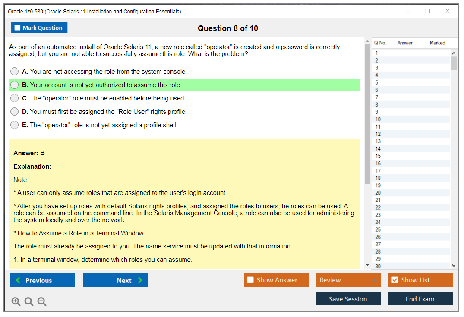Click the question panel vertical scrollbar
Screen dimensions: 464x317
[367, 112]
